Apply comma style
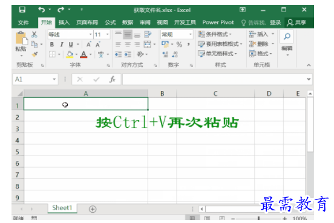334x223 pixels. pos(189,45)
